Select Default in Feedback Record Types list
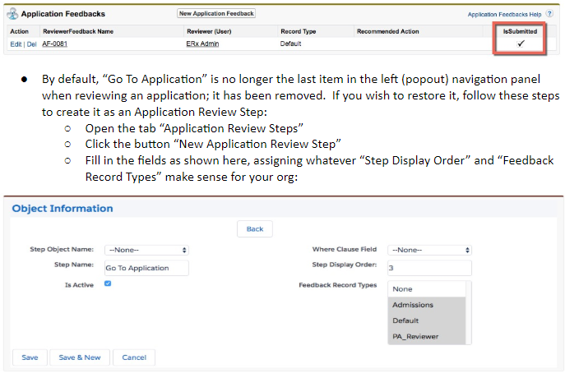 [405, 320]
